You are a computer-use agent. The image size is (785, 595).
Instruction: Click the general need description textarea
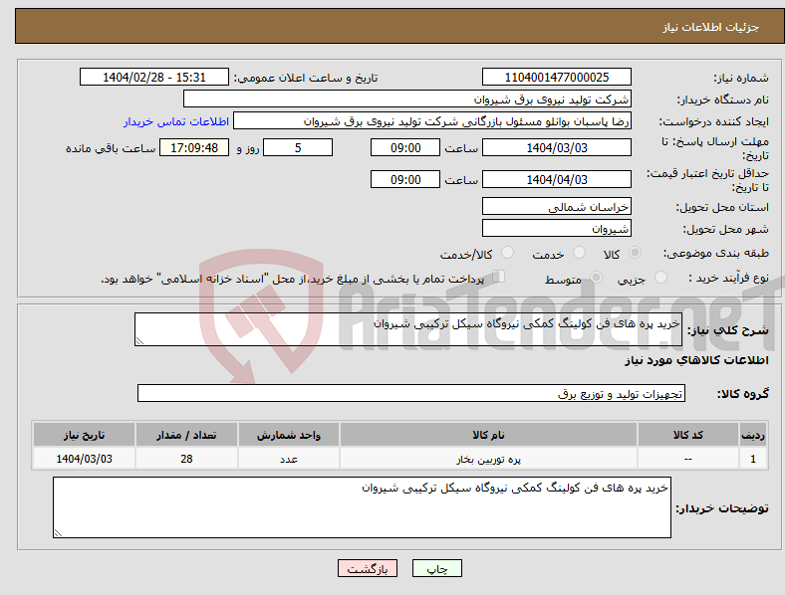coord(408,329)
